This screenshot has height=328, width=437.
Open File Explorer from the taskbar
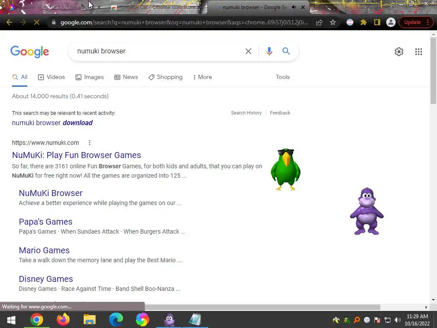point(90,319)
